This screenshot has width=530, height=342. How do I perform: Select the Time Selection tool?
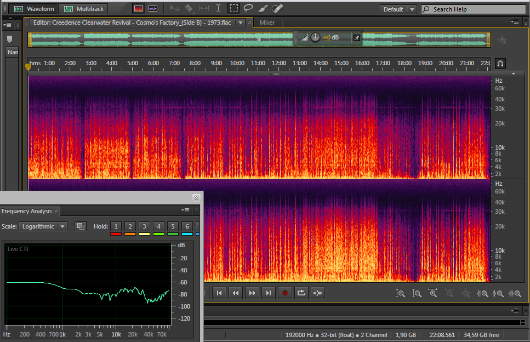point(218,8)
